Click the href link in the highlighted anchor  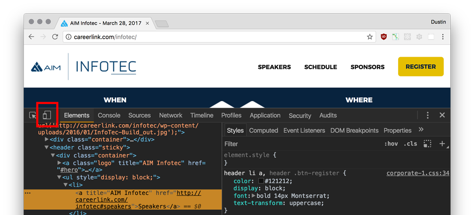pyautogui.click(x=138, y=199)
